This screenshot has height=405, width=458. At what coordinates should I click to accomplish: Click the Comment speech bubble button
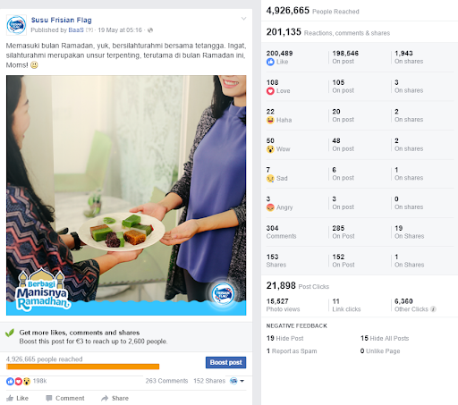coord(65,398)
